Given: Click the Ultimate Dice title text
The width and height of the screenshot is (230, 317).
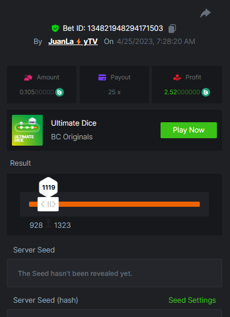Looking at the screenshot, I should pos(74,123).
